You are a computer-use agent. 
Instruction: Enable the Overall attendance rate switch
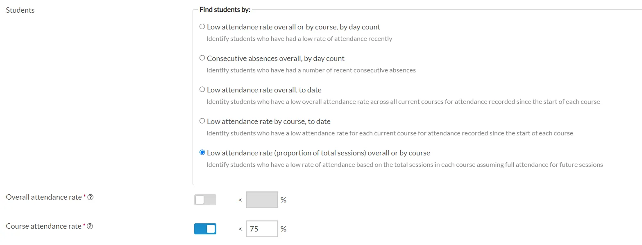[x=205, y=200]
